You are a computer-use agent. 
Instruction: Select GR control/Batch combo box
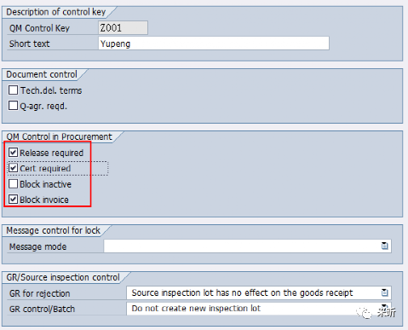tap(259, 308)
